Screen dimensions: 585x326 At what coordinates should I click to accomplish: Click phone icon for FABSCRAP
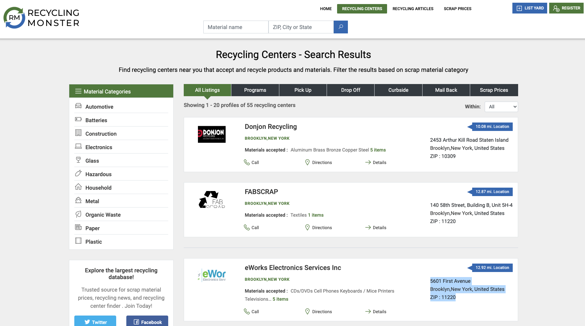point(247,227)
